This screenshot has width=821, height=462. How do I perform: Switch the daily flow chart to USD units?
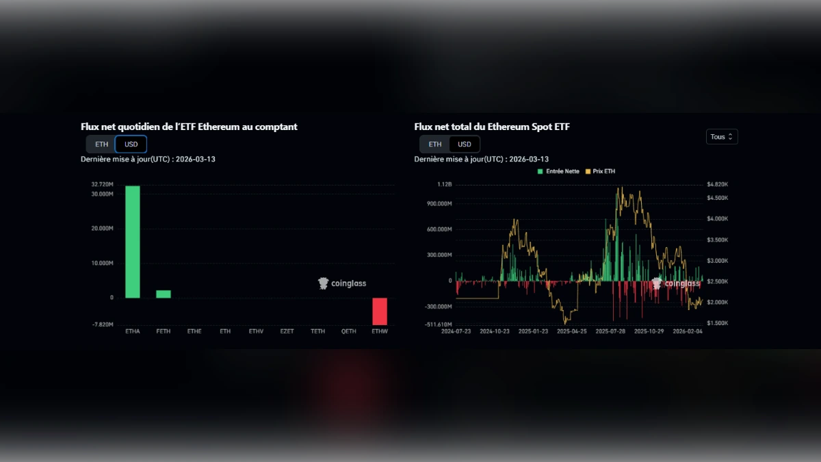[130, 144]
